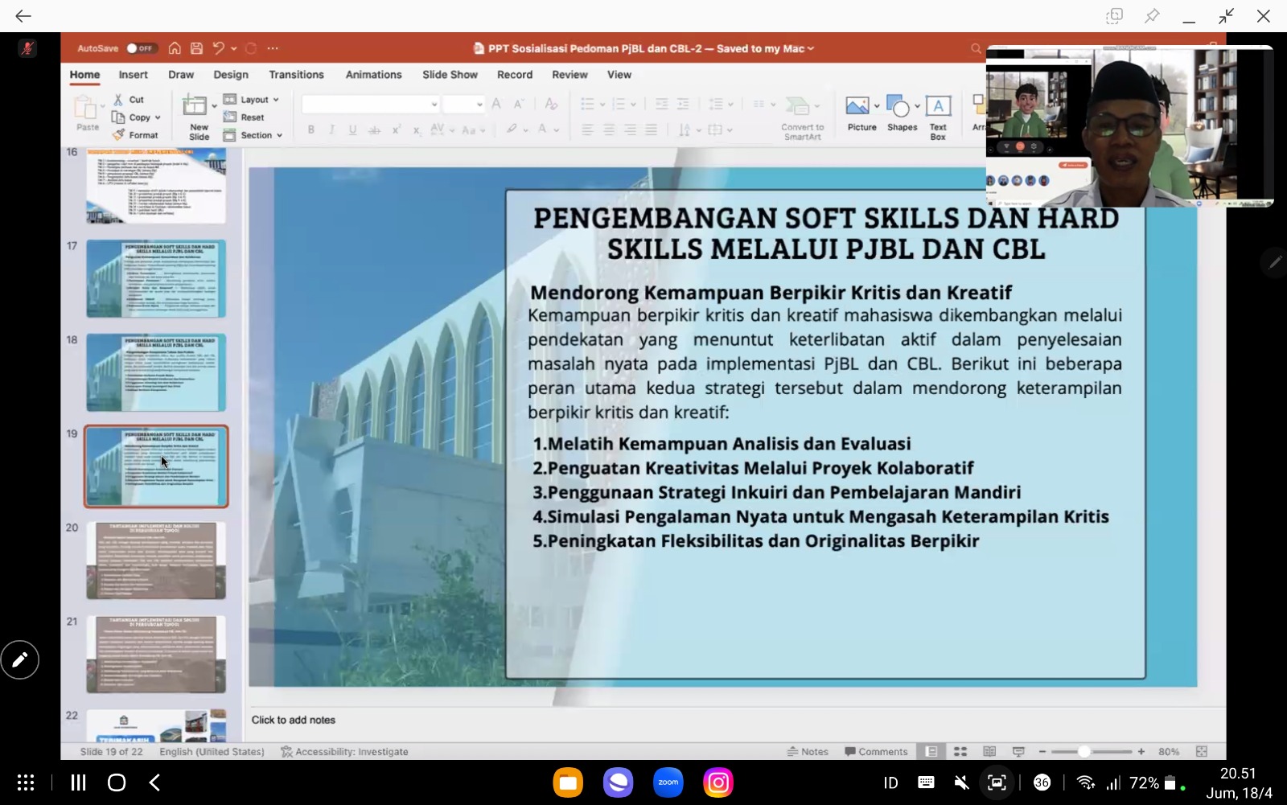Click Fit slide to window icon
The width and height of the screenshot is (1287, 805).
pyautogui.click(x=1202, y=751)
